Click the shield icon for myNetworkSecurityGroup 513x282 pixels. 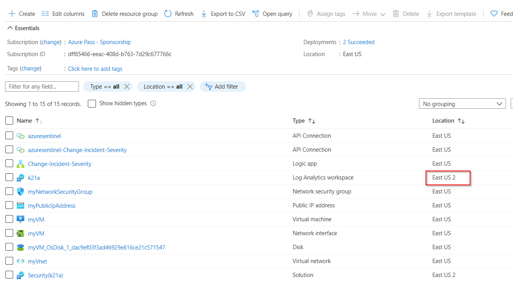[21, 191]
